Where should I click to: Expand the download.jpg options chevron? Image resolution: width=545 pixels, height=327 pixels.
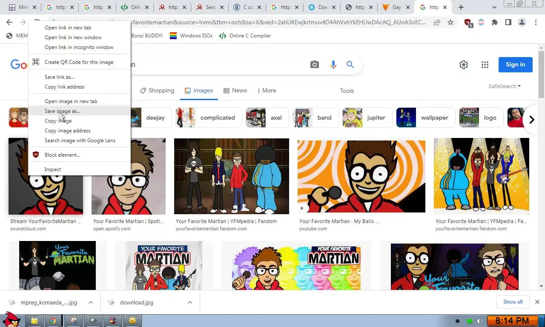pyautogui.click(x=190, y=302)
